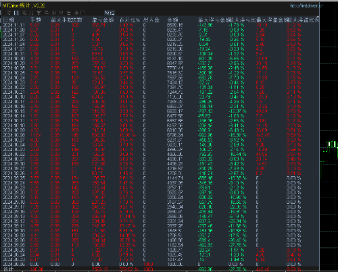
Task: Click the MTDriver 统计 title text
Action: (24, 5)
